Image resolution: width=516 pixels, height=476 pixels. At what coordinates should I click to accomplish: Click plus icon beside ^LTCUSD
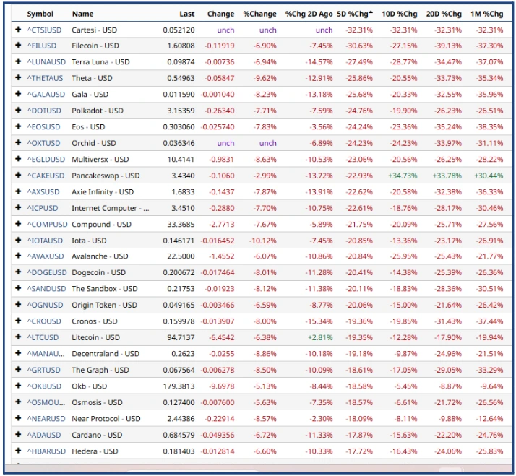point(18,337)
